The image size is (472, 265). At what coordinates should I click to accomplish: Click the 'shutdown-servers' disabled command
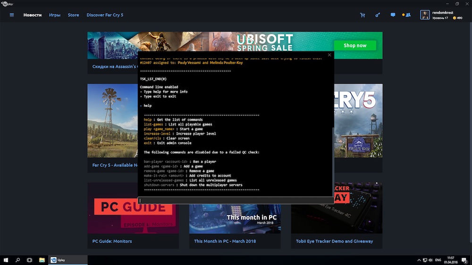(x=159, y=185)
